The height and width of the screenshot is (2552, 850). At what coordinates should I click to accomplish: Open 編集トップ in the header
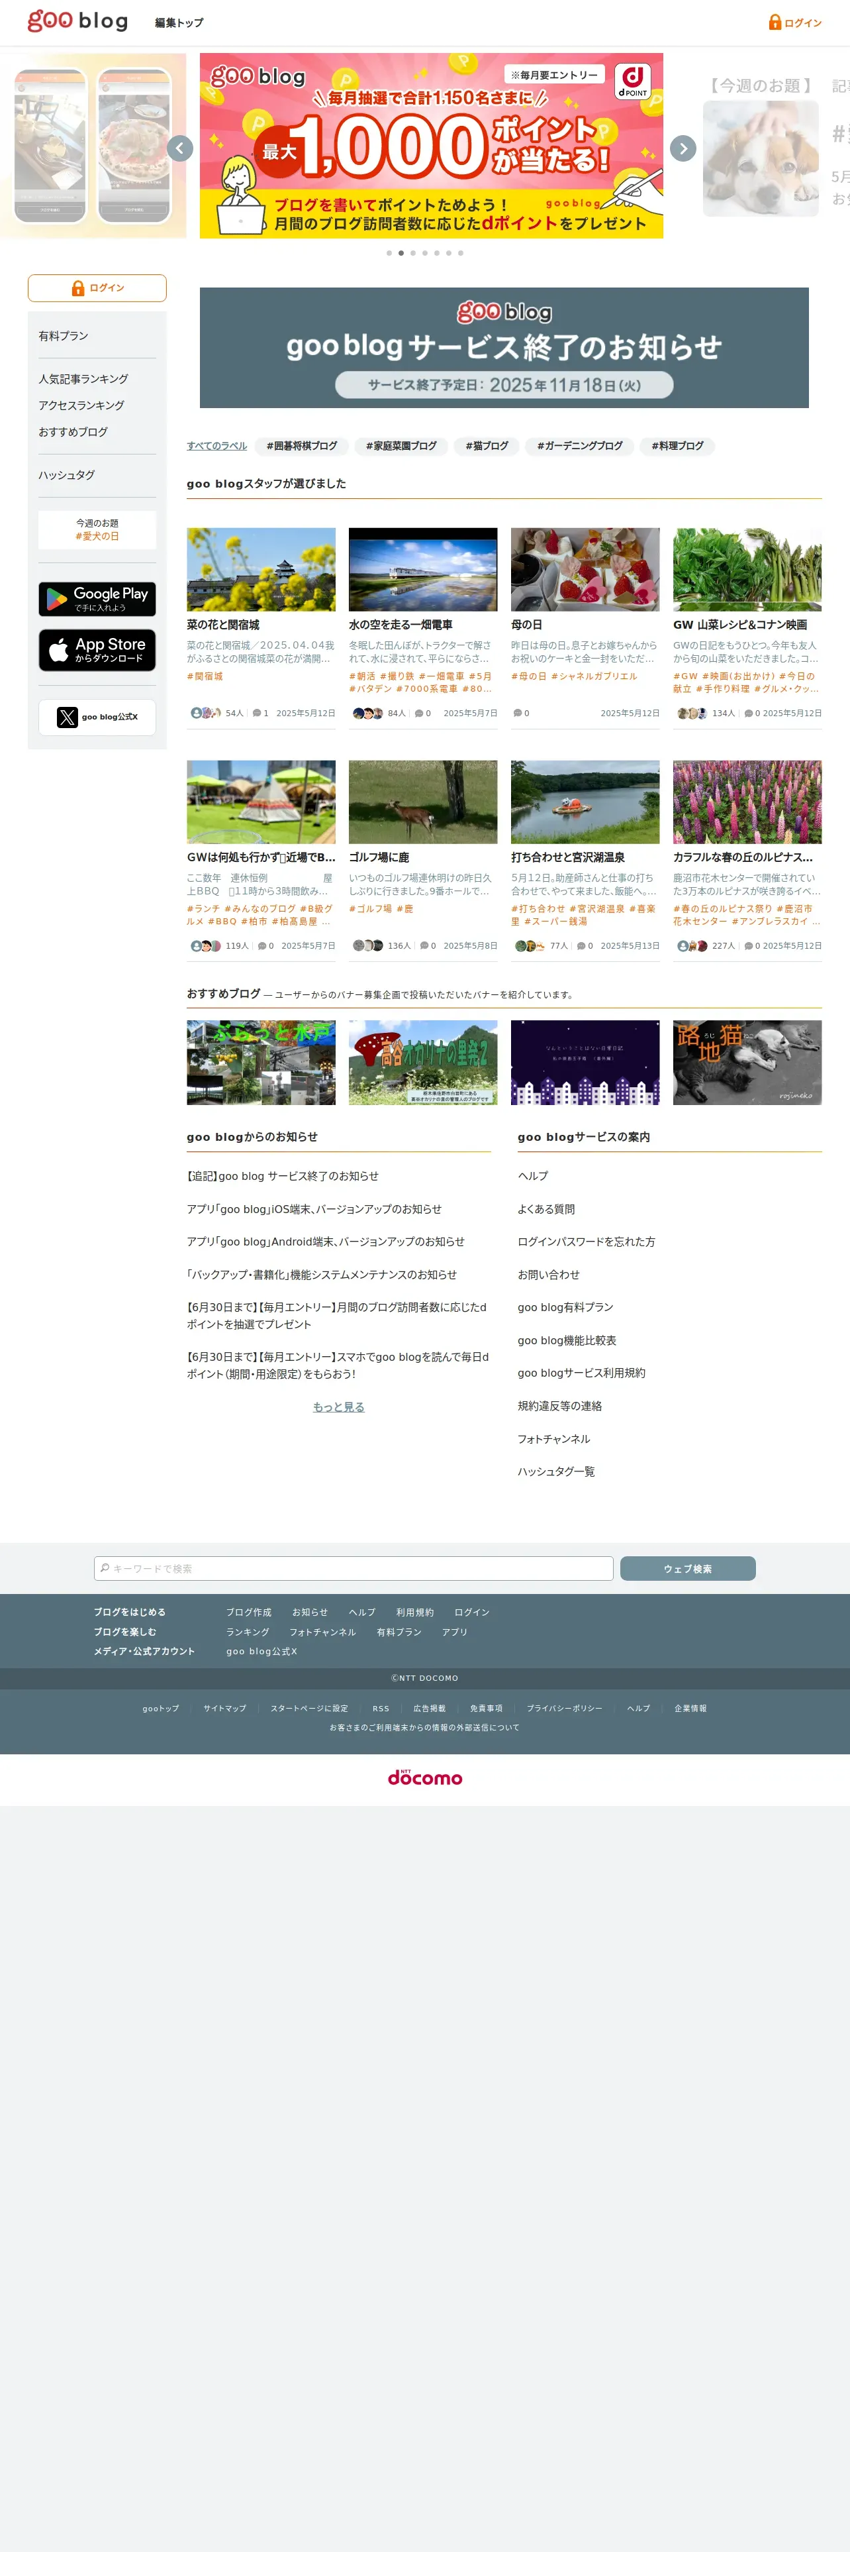click(179, 23)
